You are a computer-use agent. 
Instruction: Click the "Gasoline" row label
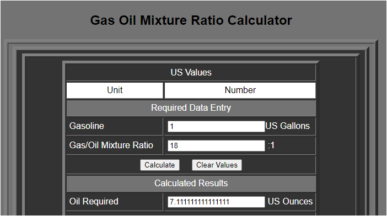coord(87,126)
